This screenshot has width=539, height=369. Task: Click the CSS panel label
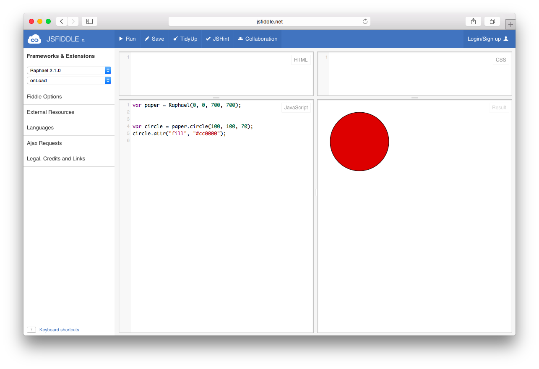(501, 60)
